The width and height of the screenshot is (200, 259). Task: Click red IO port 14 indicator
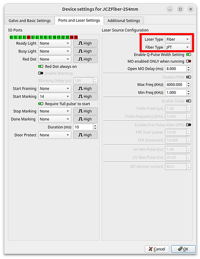pyautogui.click(x=72, y=37)
